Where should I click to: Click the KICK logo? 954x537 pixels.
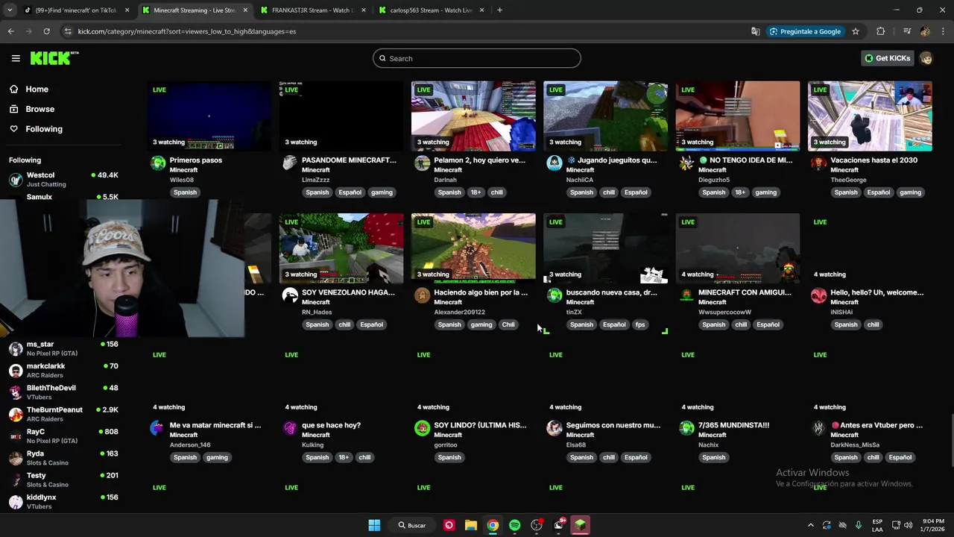54,58
